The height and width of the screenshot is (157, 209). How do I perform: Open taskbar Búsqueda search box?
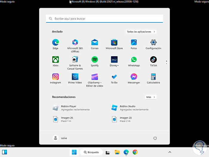coord(91,152)
